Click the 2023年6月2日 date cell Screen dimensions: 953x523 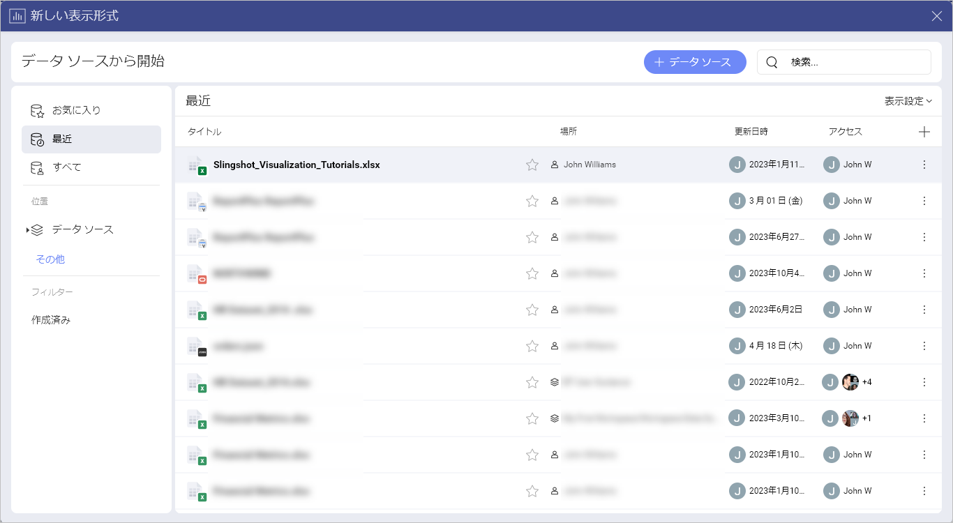pyautogui.click(x=776, y=310)
